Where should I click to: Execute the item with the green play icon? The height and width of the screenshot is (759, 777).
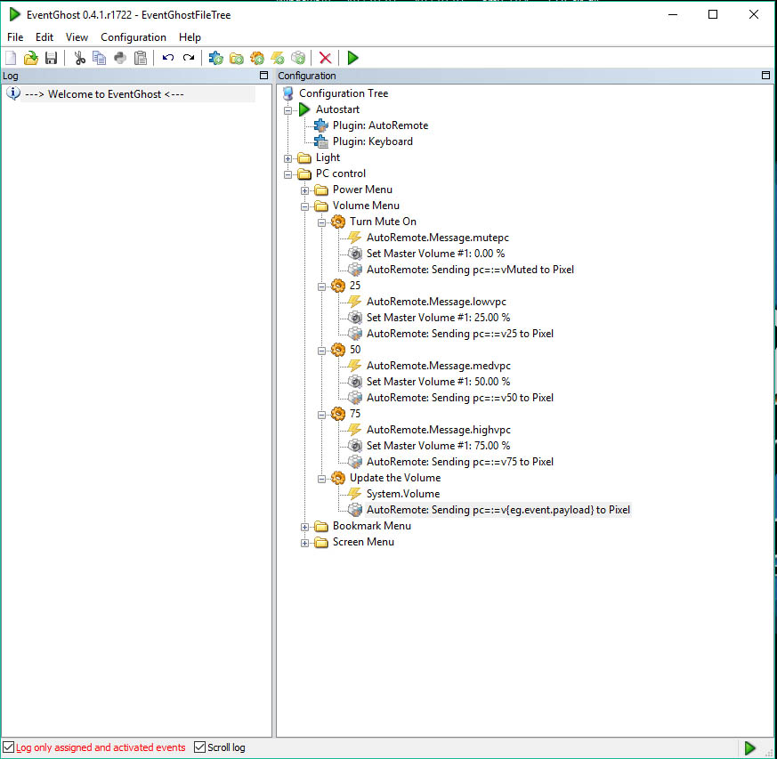click(352, 58)
